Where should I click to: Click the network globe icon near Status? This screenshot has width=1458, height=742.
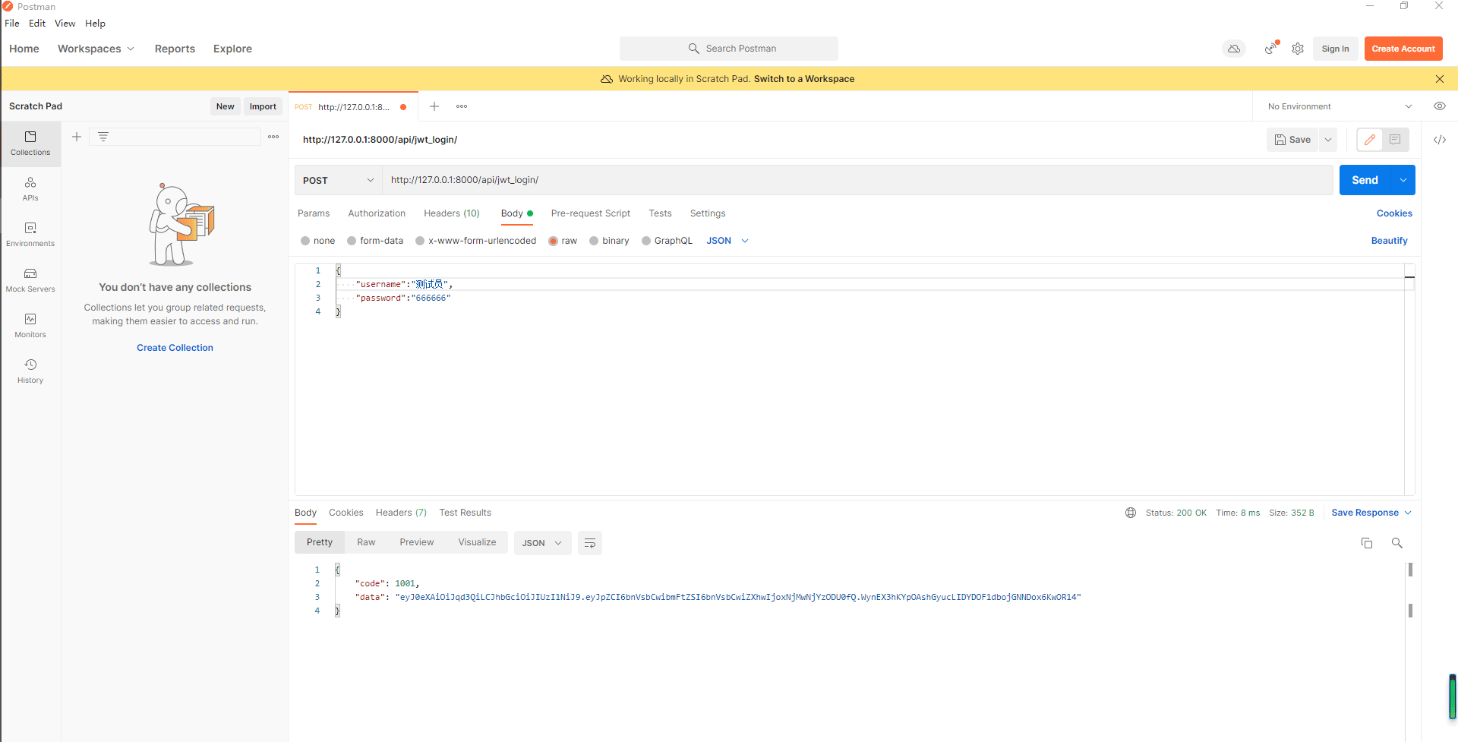click(1131, 513)
